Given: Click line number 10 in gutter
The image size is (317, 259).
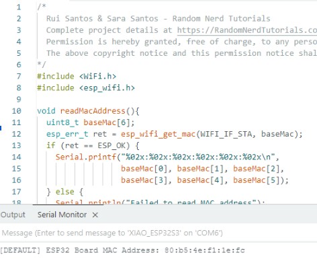Looking at the screenshot, I should (16, 111).
